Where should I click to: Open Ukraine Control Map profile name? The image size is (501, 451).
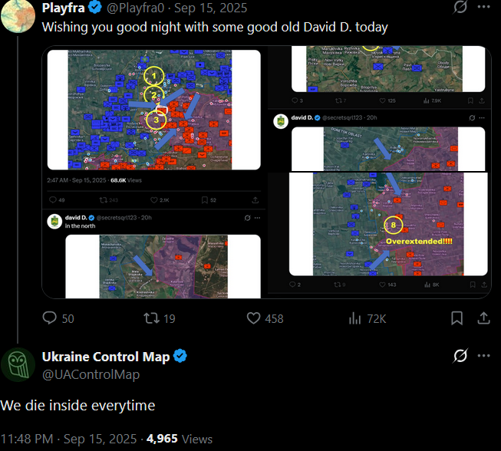click(106, 357)
